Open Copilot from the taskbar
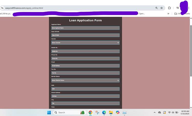This screenshot has width=192, height=116. [x=118, y=112]
